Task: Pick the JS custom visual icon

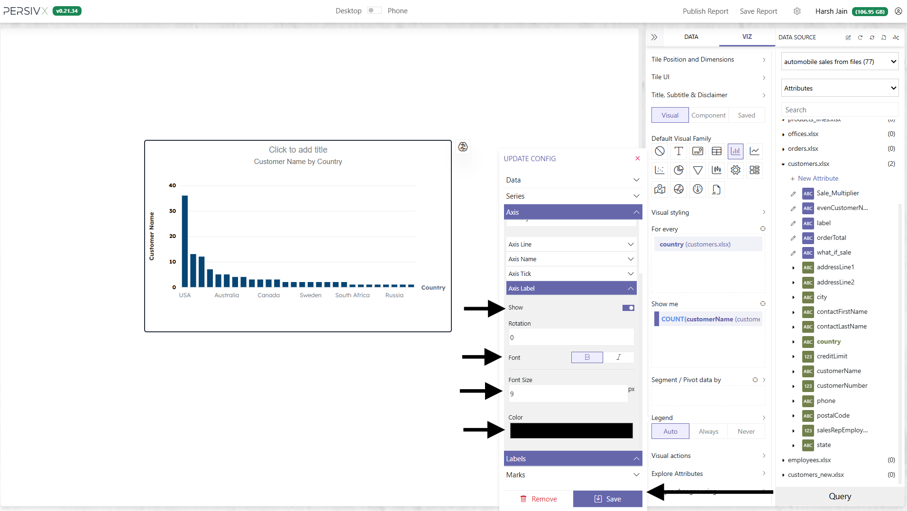Action: click(x=716, y=189)
